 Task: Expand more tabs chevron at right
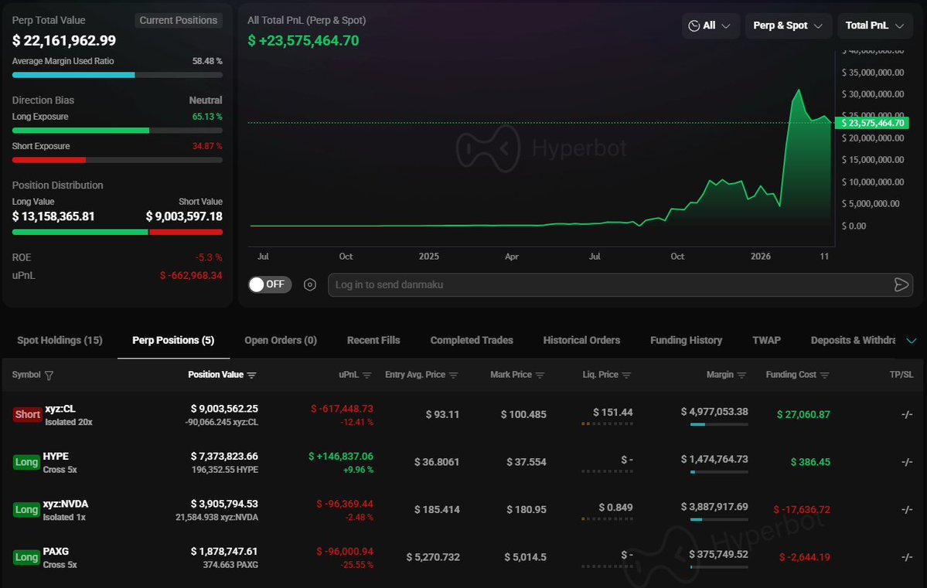[911, 341]
